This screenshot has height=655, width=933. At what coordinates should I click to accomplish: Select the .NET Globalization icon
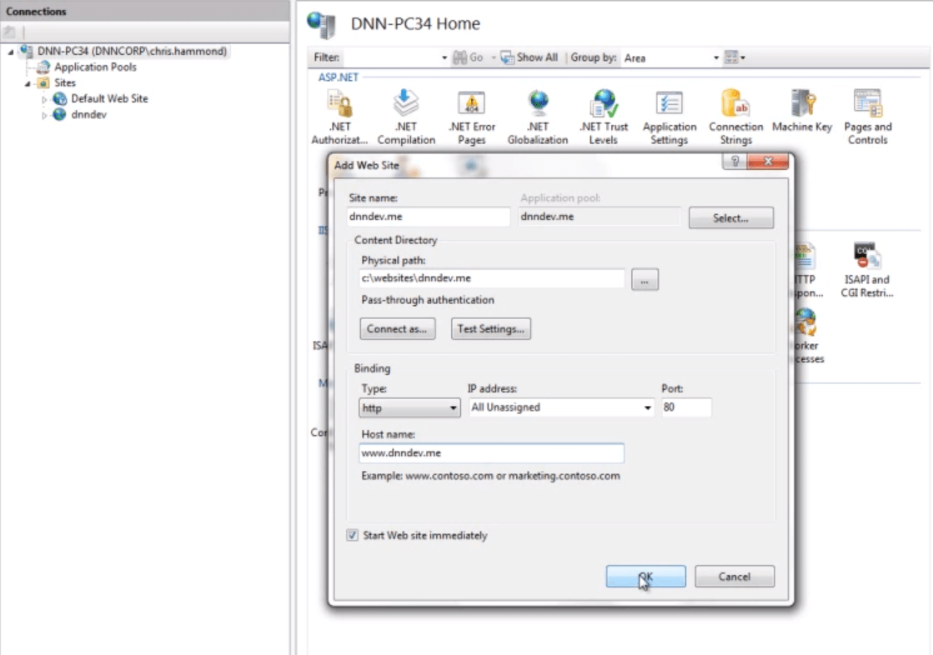538,109
